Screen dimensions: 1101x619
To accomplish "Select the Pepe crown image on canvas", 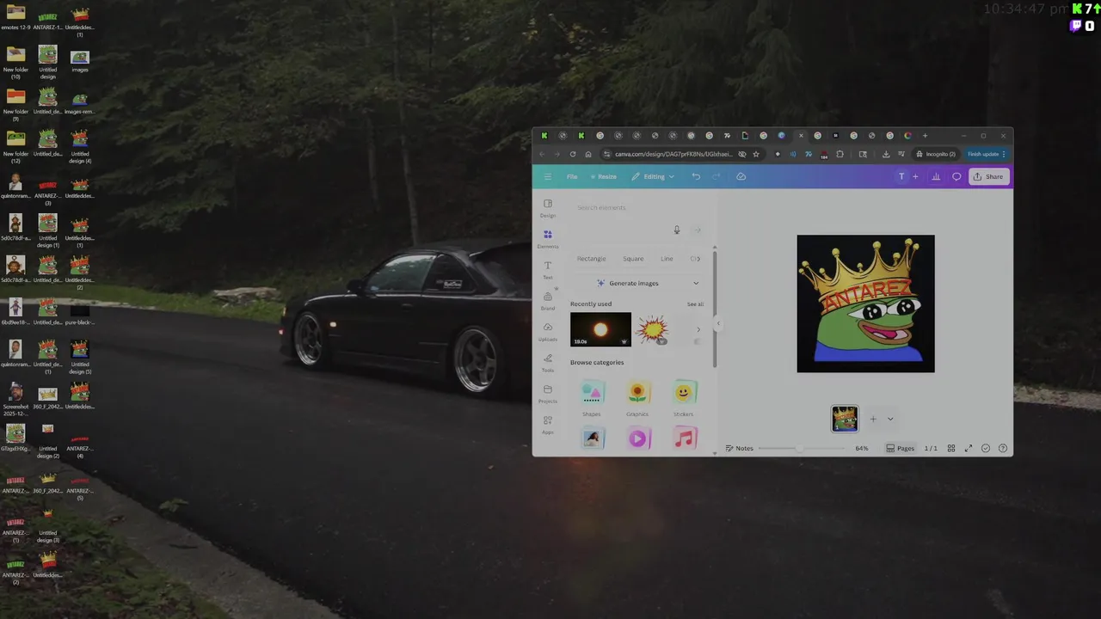I will (865, 303).
